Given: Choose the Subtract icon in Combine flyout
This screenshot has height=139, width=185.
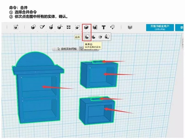Looking at the screenshot, I should [94, 37].
